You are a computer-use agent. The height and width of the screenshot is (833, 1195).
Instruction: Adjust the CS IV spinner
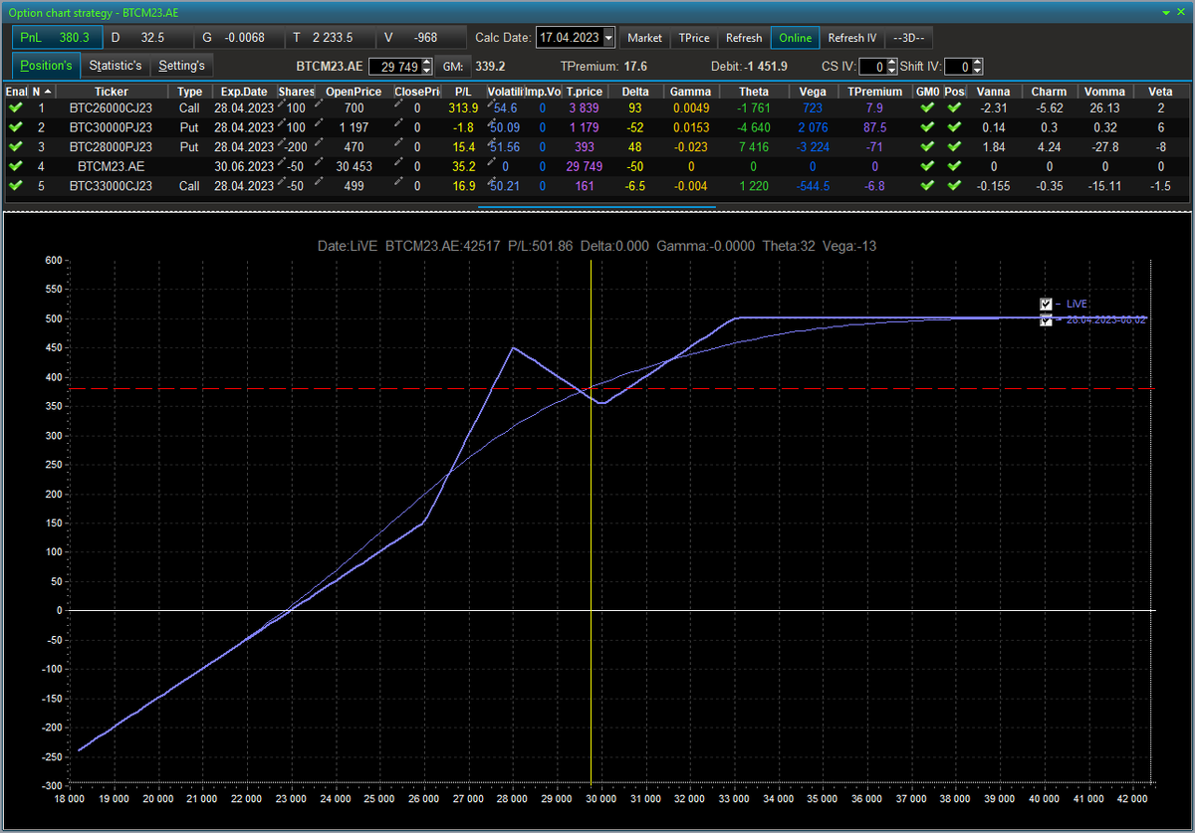coord(891,66)
